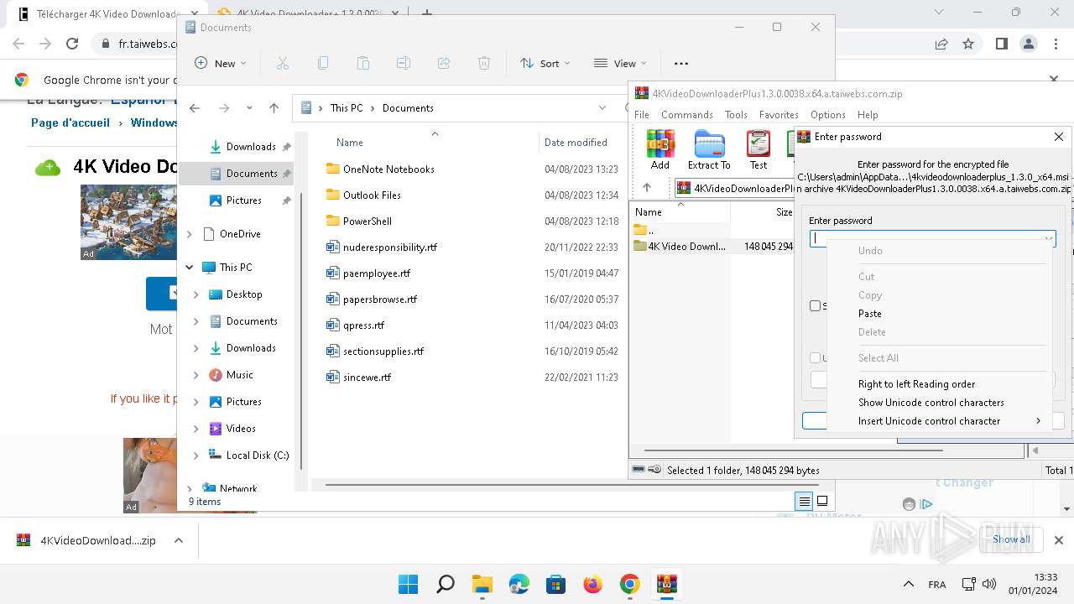Image resolution: width=1074 pixels, height=604 pixels.
Task: Open the nuderesponsibility.rtf file
Action: pos(389,247)
